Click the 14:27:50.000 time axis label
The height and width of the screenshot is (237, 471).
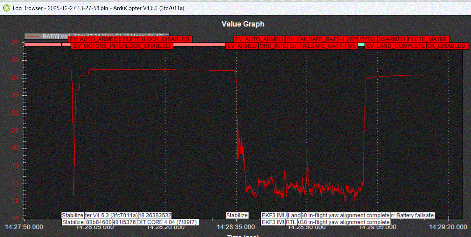coord(24,227)
